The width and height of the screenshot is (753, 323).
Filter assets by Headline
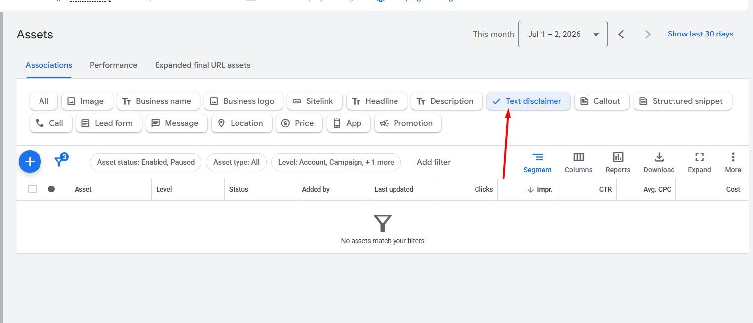(x=376, y=101)
